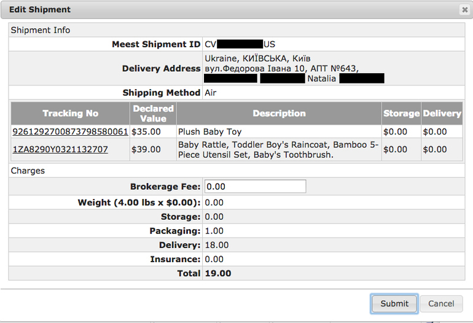Select the Plush Baby Toy description cell
473x323 pixels.
209,131
